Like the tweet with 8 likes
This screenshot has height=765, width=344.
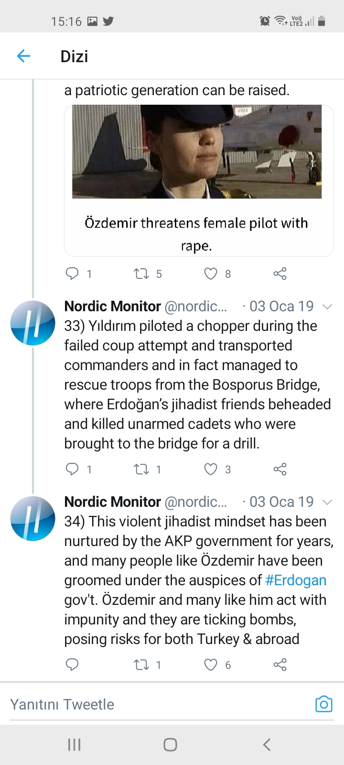click(x=211, y=273)
